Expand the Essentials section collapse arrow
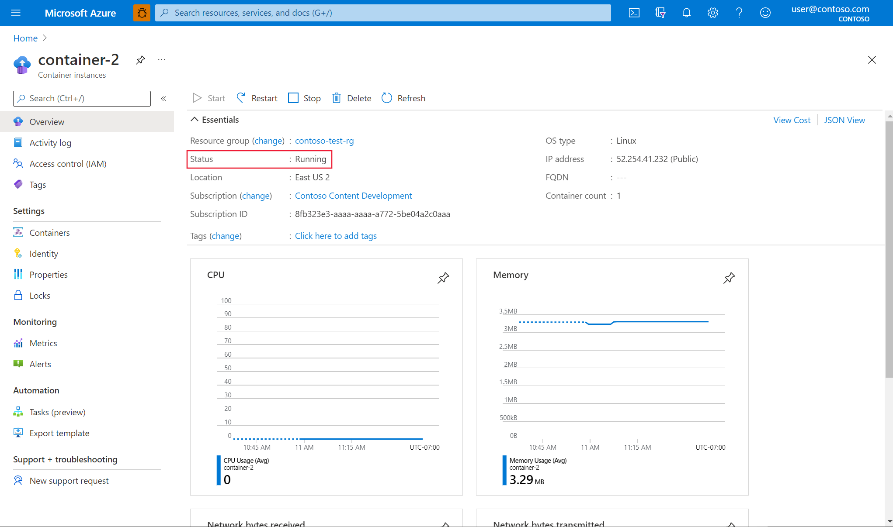 [x=195, y=119]
